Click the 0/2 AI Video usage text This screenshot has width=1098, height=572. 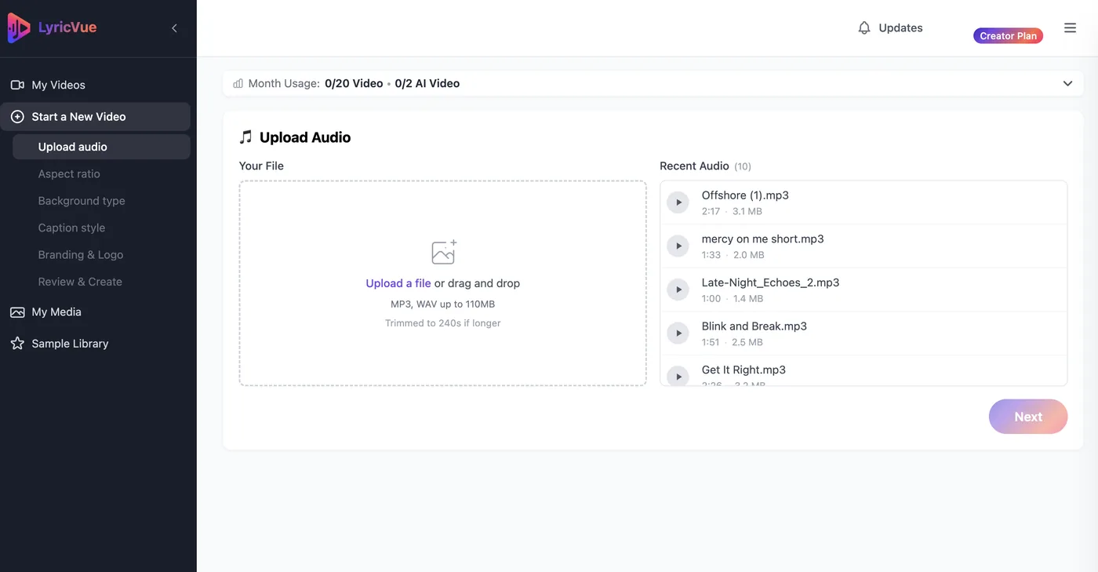pyautogui.click(x=427, y=83)
